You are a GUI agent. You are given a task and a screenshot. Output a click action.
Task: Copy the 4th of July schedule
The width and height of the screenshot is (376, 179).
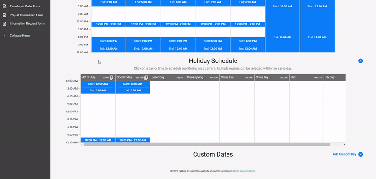[111, 78]
